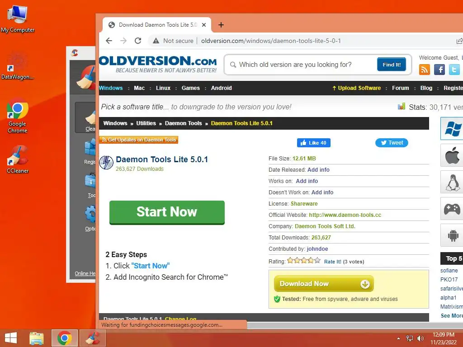Reload the oldversion.com page
The height and width of the screenshot is (347, 463).
point(138,41)
